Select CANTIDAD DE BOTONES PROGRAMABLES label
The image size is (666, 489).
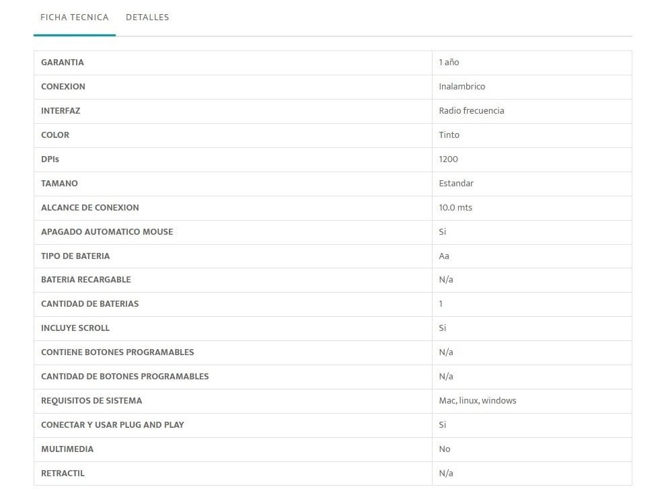tap(125, 377)
